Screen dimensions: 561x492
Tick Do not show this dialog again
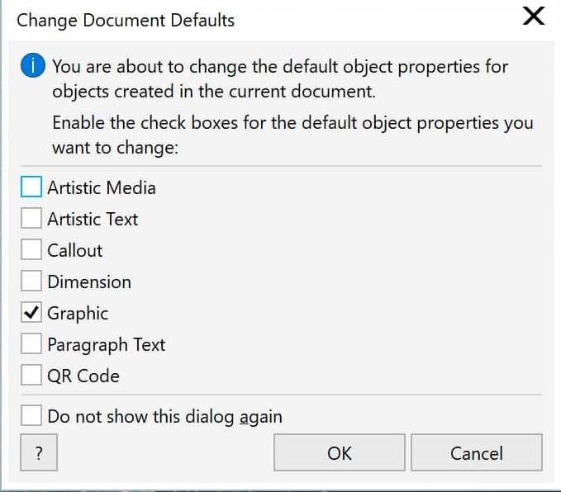tap(31, 415)
